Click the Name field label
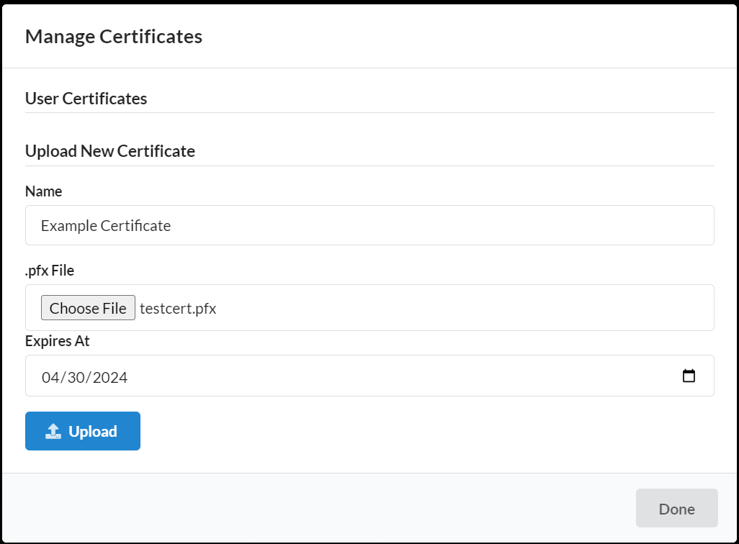The image size is (739, 544). point(43,191)
